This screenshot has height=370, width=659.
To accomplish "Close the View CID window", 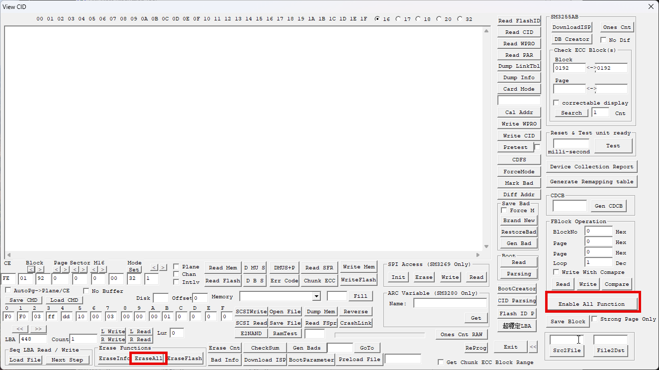I will click(x=651, y=6).
